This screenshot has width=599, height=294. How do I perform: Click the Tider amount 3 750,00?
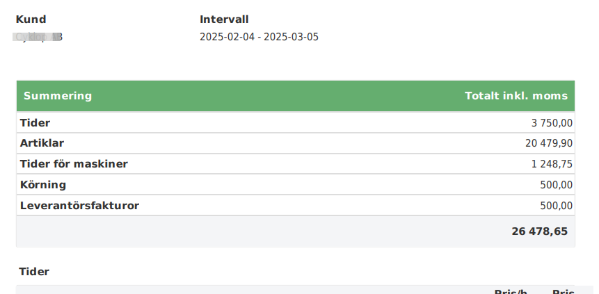pos(552,123)
